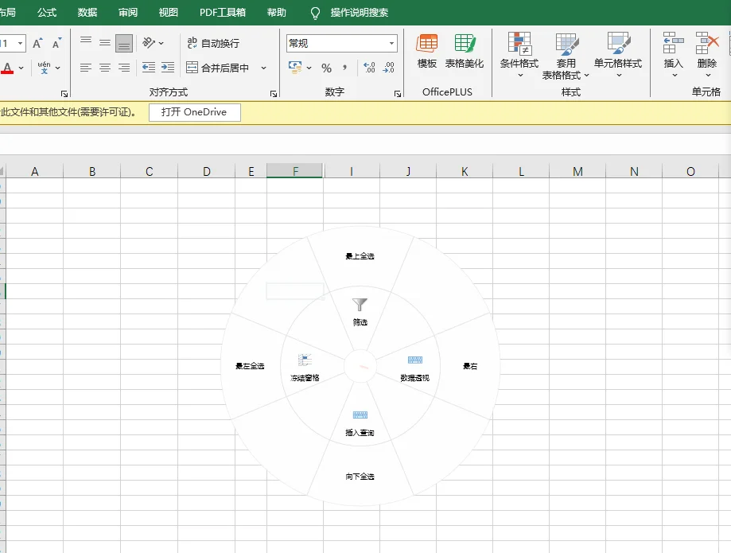Screen dimensions: 731x553
Task: Apply comma thousands separator style
Action: (x=345, y=68)
